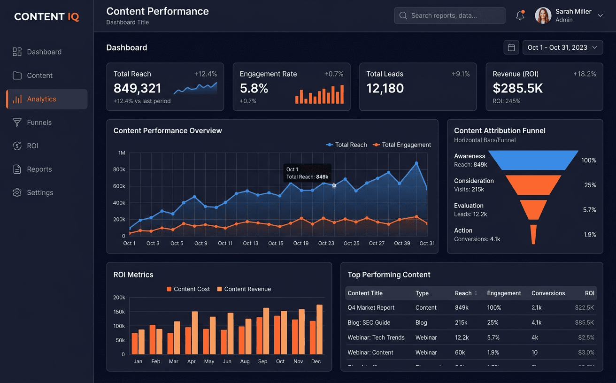Click the $85.5K ROI cell

(585, 323)
